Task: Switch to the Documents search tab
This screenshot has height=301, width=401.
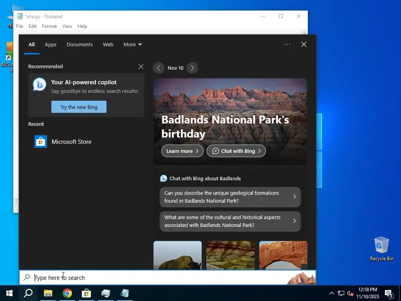Action: point(79,45)
